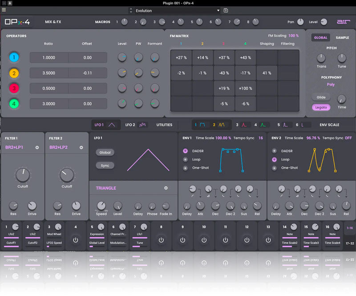This screenshot has height=296, width=356.
Task: Select operator 2 yellow circle
Action: [14, 73]
